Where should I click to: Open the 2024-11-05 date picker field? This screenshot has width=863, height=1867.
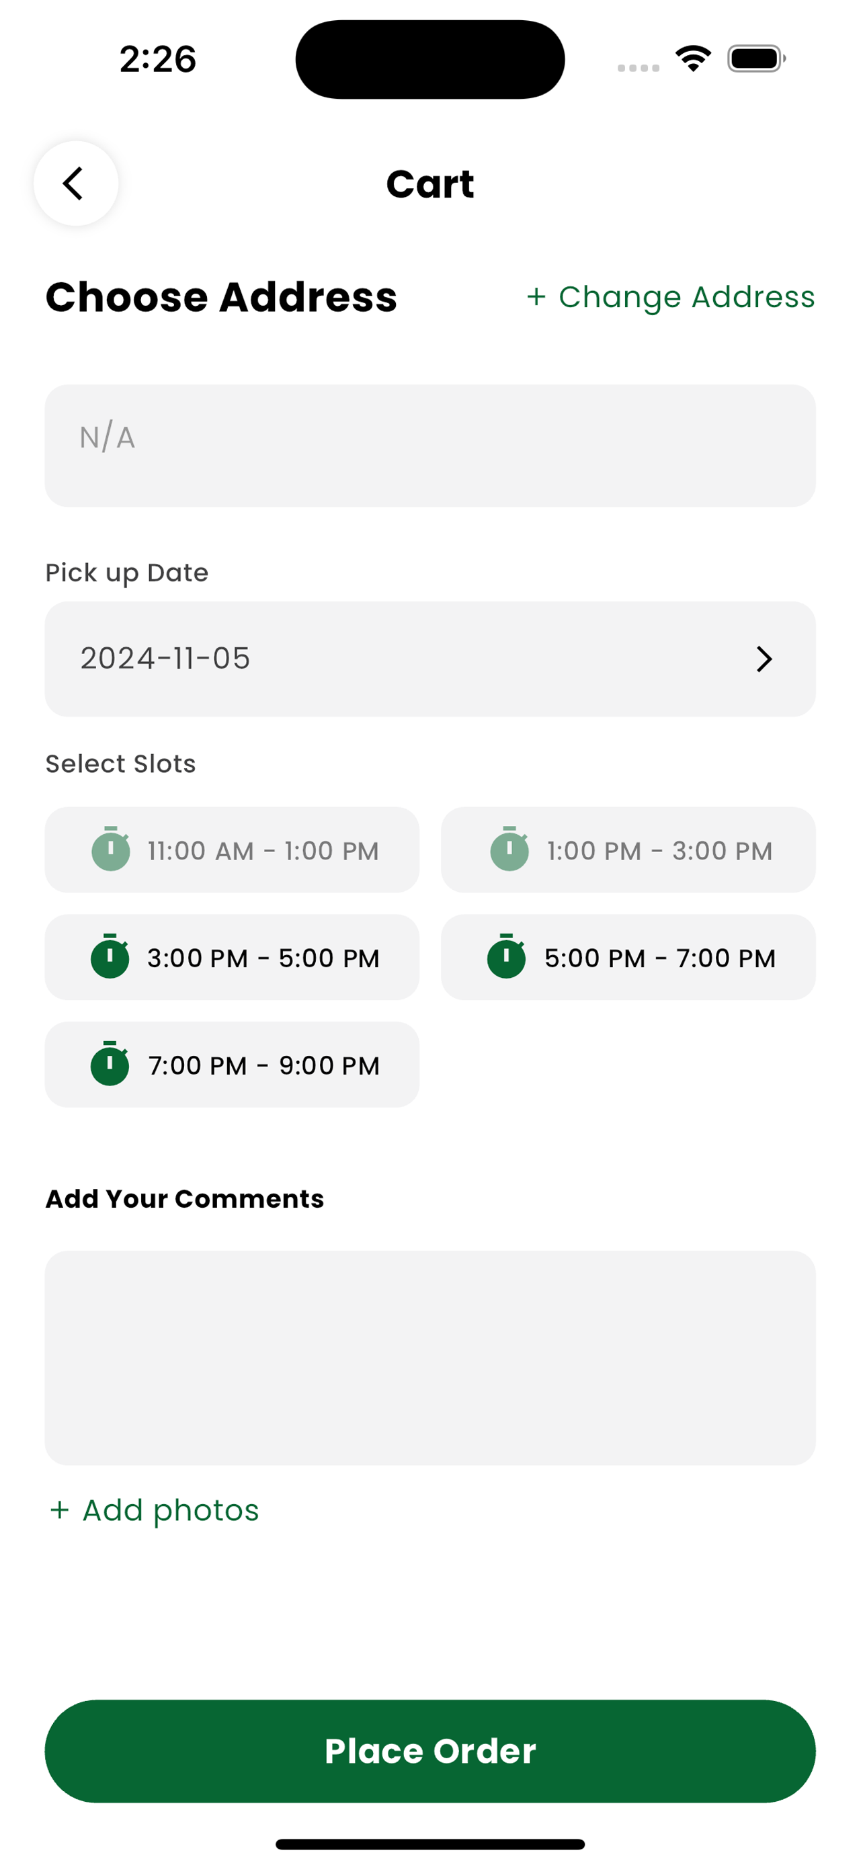coord(430,659)
